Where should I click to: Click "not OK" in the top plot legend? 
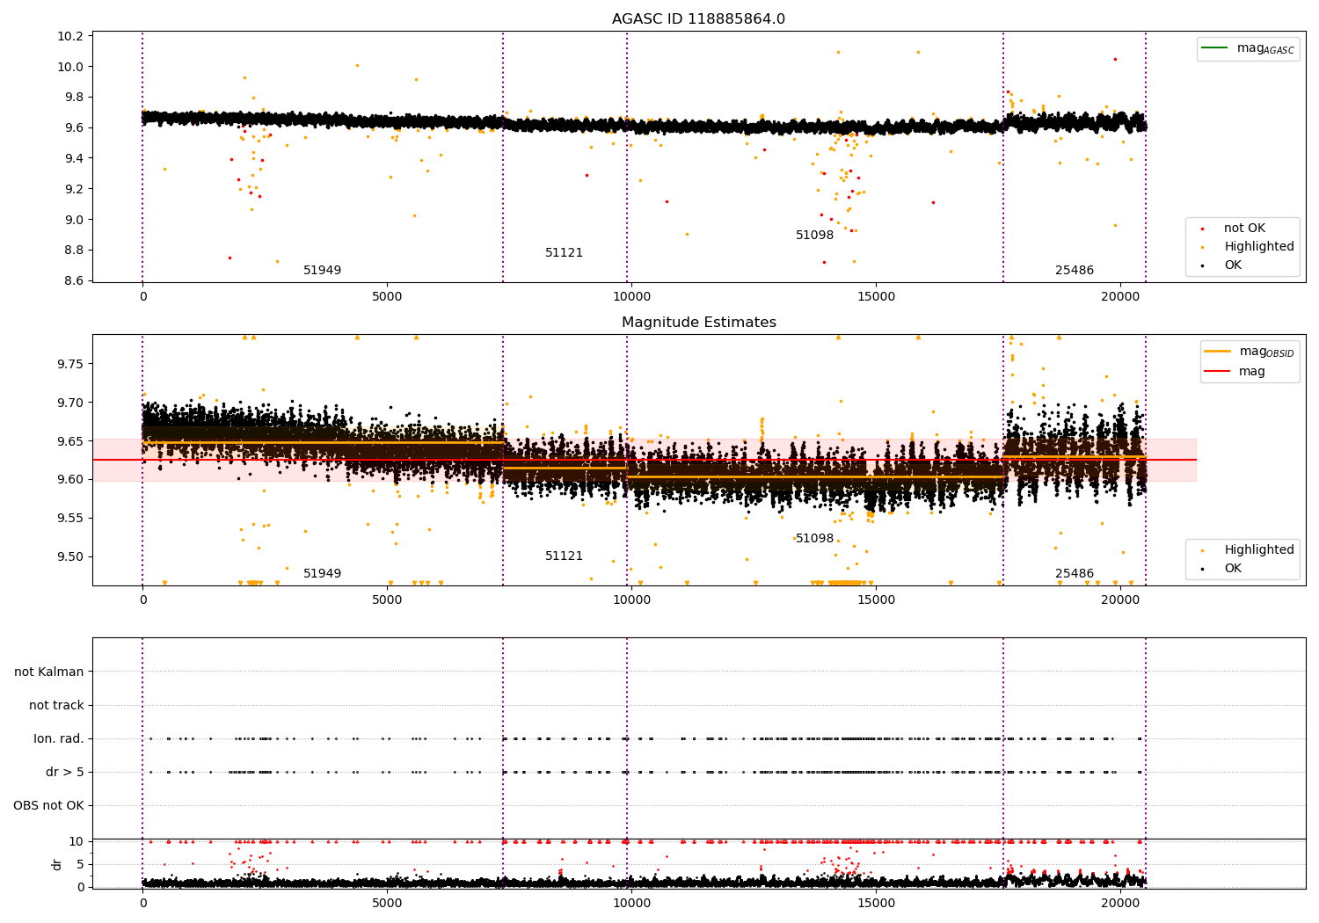tap(1244, 229)
